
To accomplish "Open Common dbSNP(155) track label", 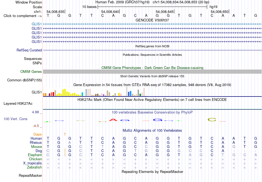I will tap(25, 80).
